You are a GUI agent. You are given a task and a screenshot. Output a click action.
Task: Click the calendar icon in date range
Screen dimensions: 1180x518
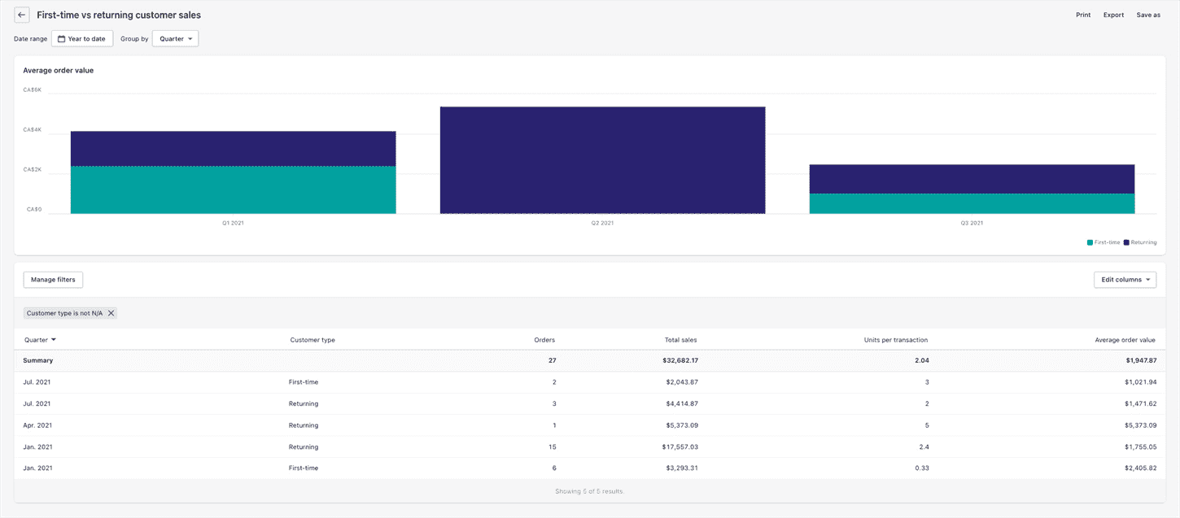pyautogui.click(x=61, y=39)
